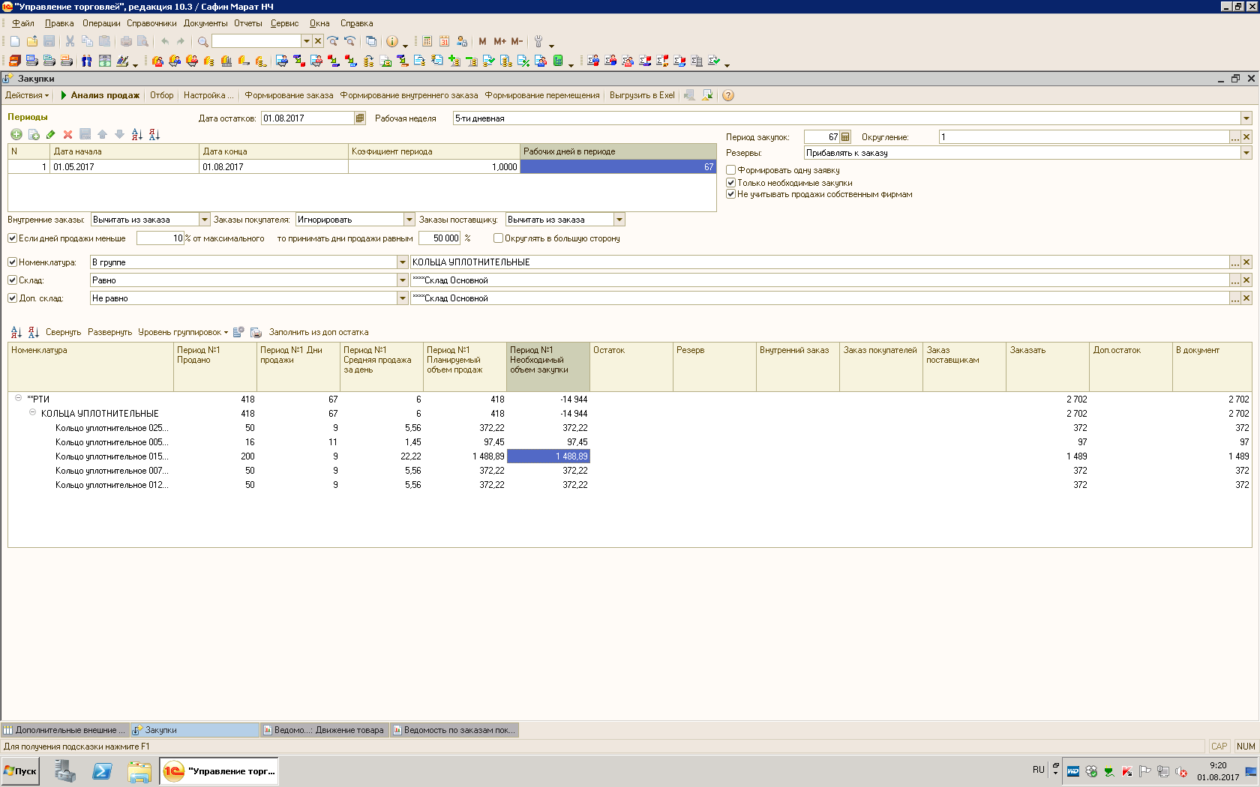
Task: Delete the selected period with the red X
Action: 67,134
